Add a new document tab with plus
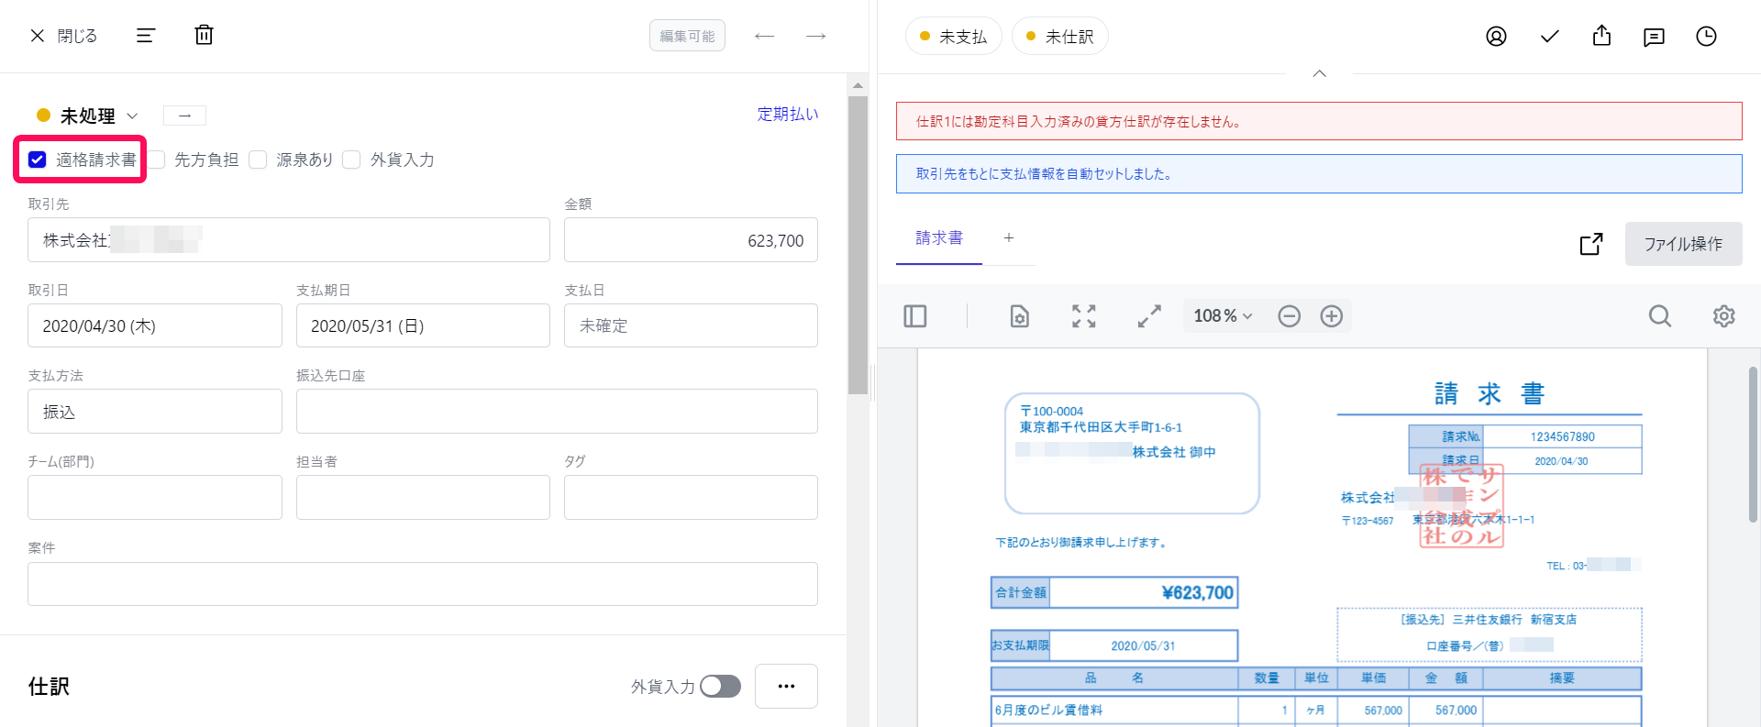The width and height of the screenshot is (1761, 727). (1009, 238)
